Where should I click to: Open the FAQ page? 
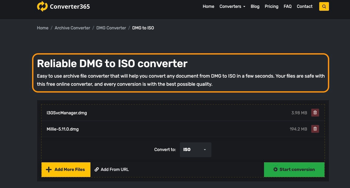[288, 6]
